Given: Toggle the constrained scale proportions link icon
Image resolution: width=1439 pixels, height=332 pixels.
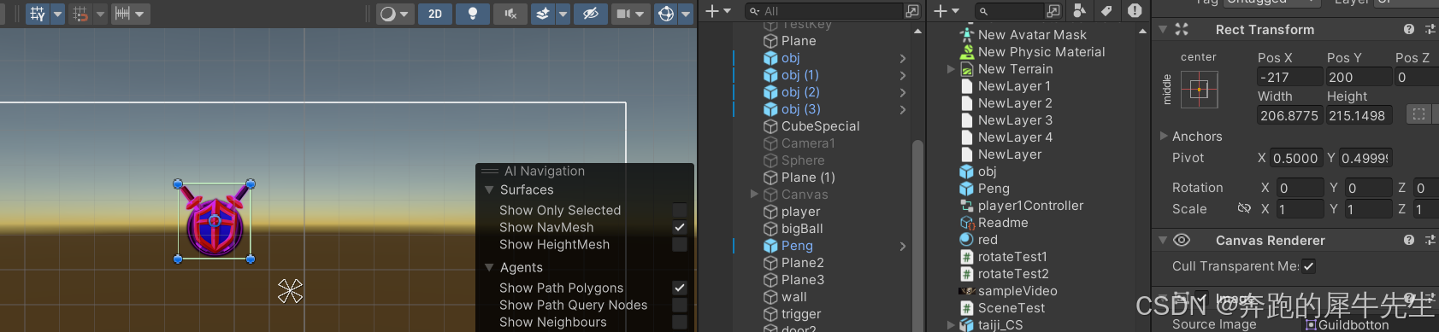Looking at the screenshot, I should pyautogui.click(x=1244, y=208).
